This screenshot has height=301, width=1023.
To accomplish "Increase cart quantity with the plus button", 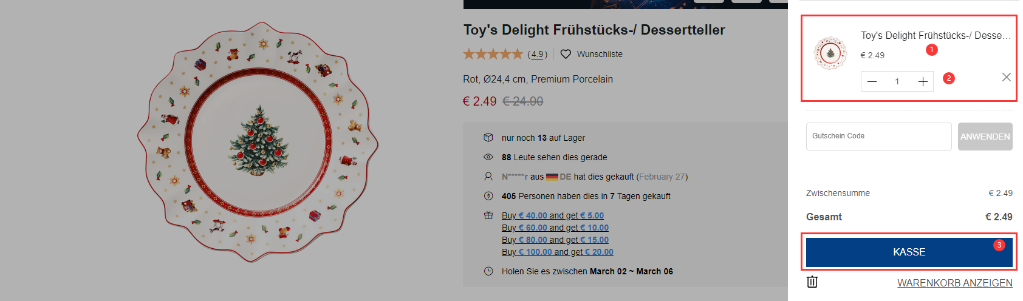I will click(922, 81).
